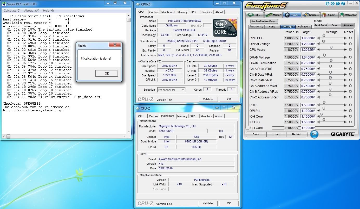360x209 pixels.
Task: Switch mode to Quick Boost
Action: pos(321,25)
